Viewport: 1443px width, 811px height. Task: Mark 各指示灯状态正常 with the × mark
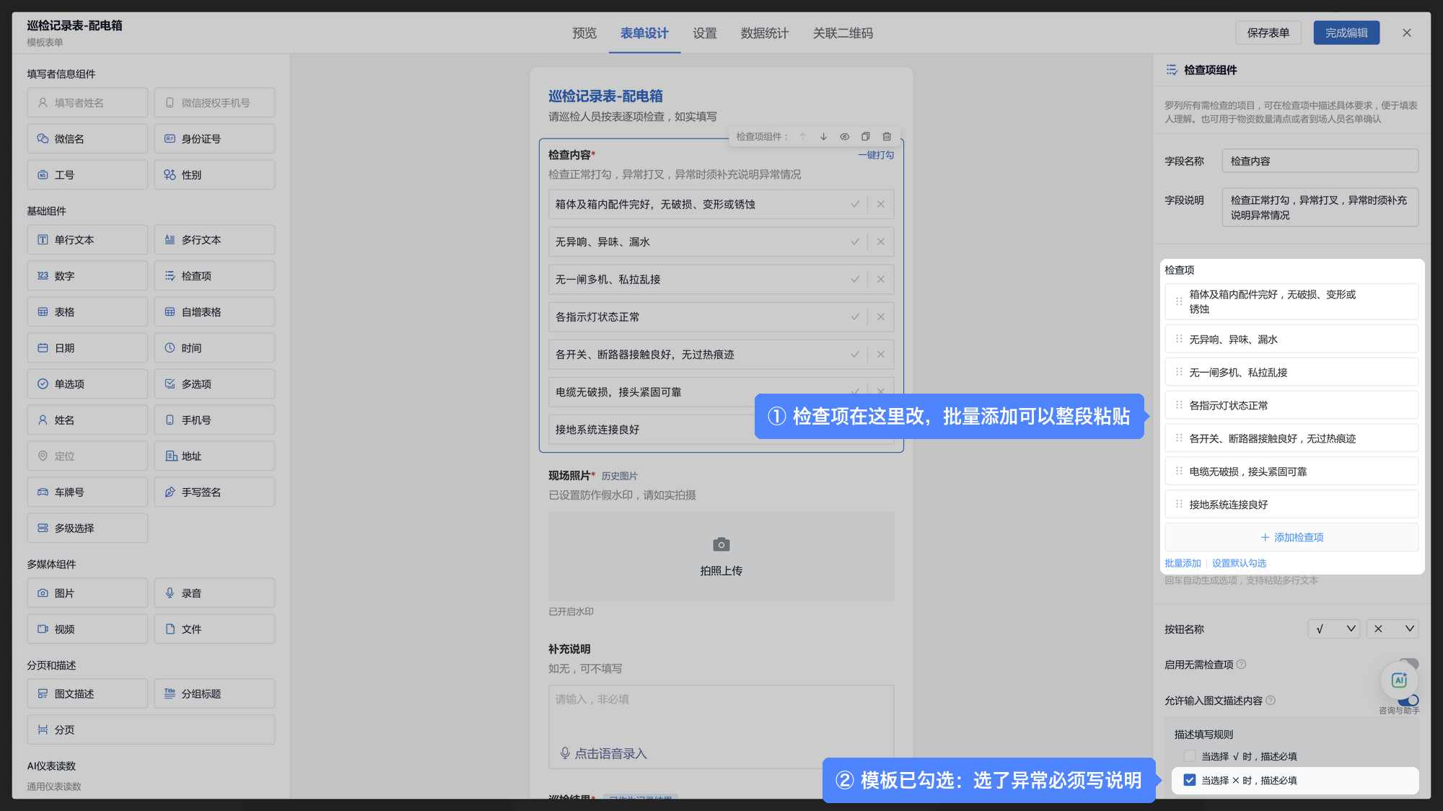(x=880, y=317)
